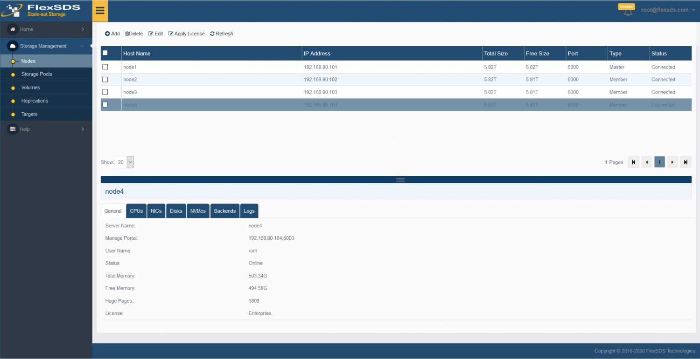
Task: Refresh the nodes list
Action: pyautogui.click(x=221, y=34)
